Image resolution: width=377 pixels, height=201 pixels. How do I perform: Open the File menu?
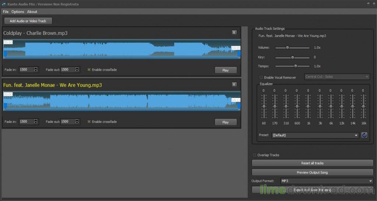[6, 11]
